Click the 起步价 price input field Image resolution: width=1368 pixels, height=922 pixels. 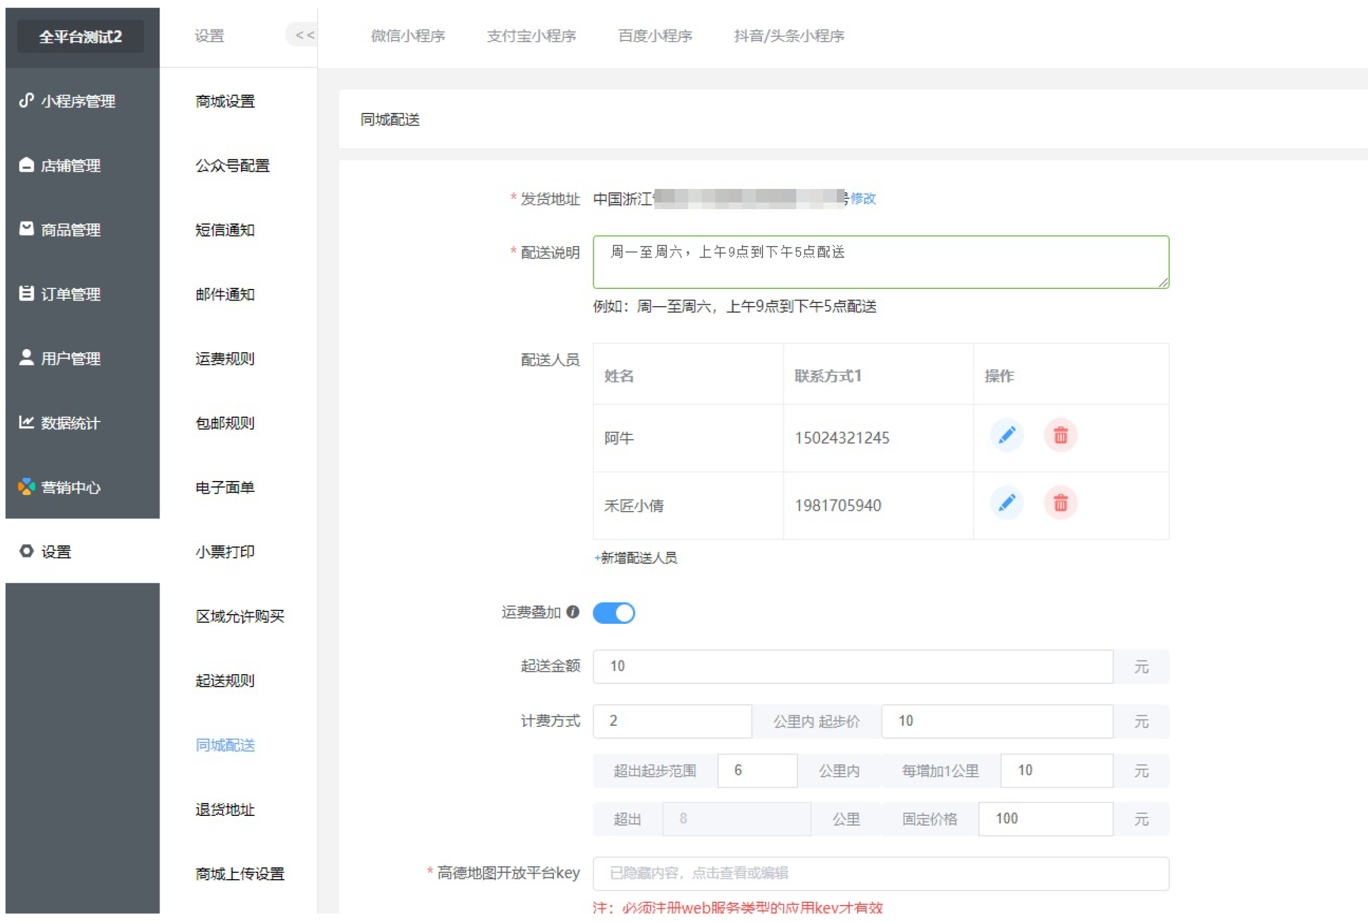click(x=997, y=721)
